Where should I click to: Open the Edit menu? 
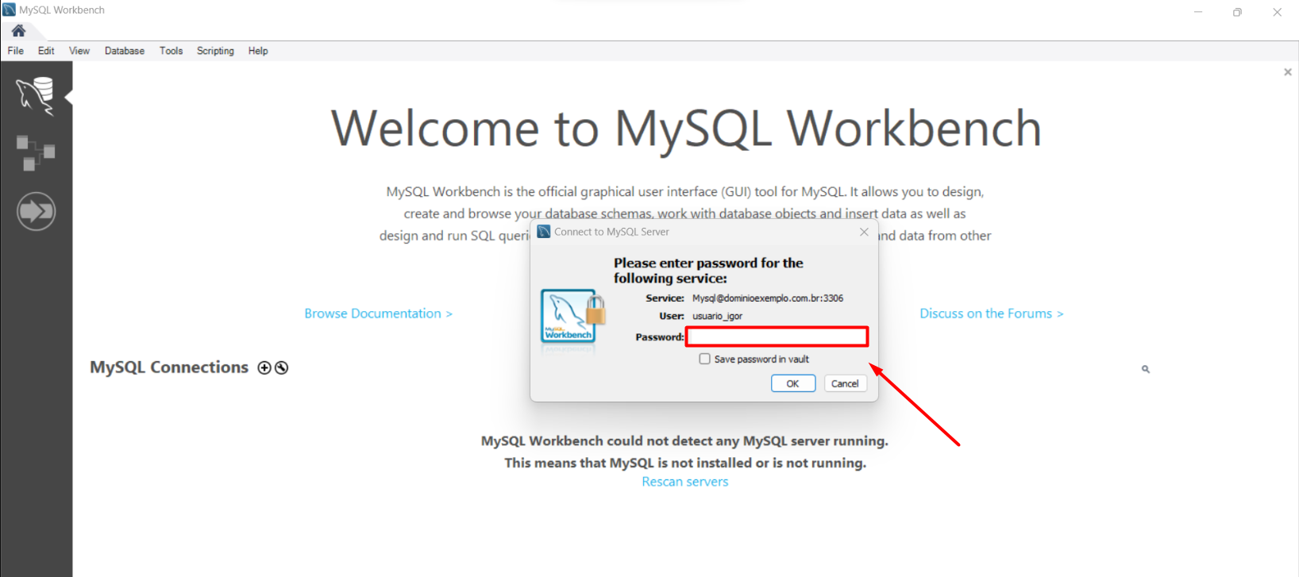[46, 51]
